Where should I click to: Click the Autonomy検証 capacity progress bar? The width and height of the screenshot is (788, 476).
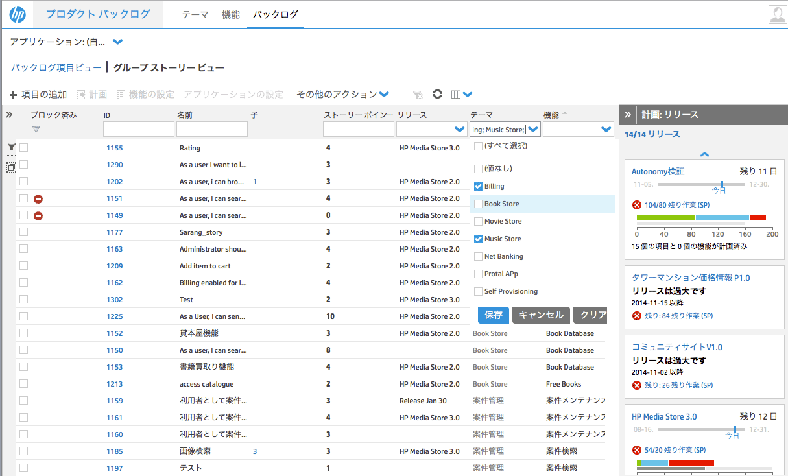[x=701, y=218]
